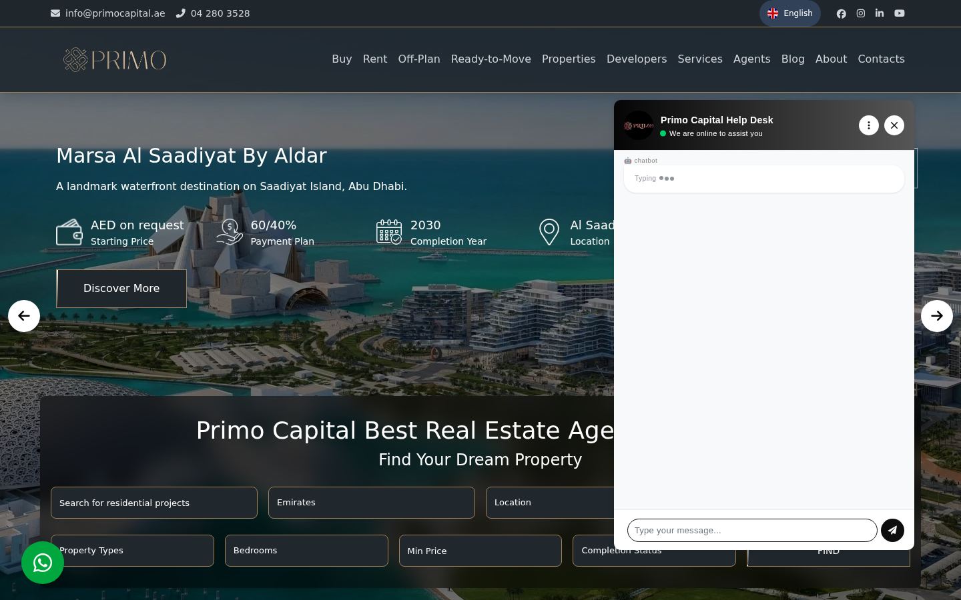Click the Payment Plan hand-coin icon
This screenshot has height=600, width=961.
coord(230,232)
